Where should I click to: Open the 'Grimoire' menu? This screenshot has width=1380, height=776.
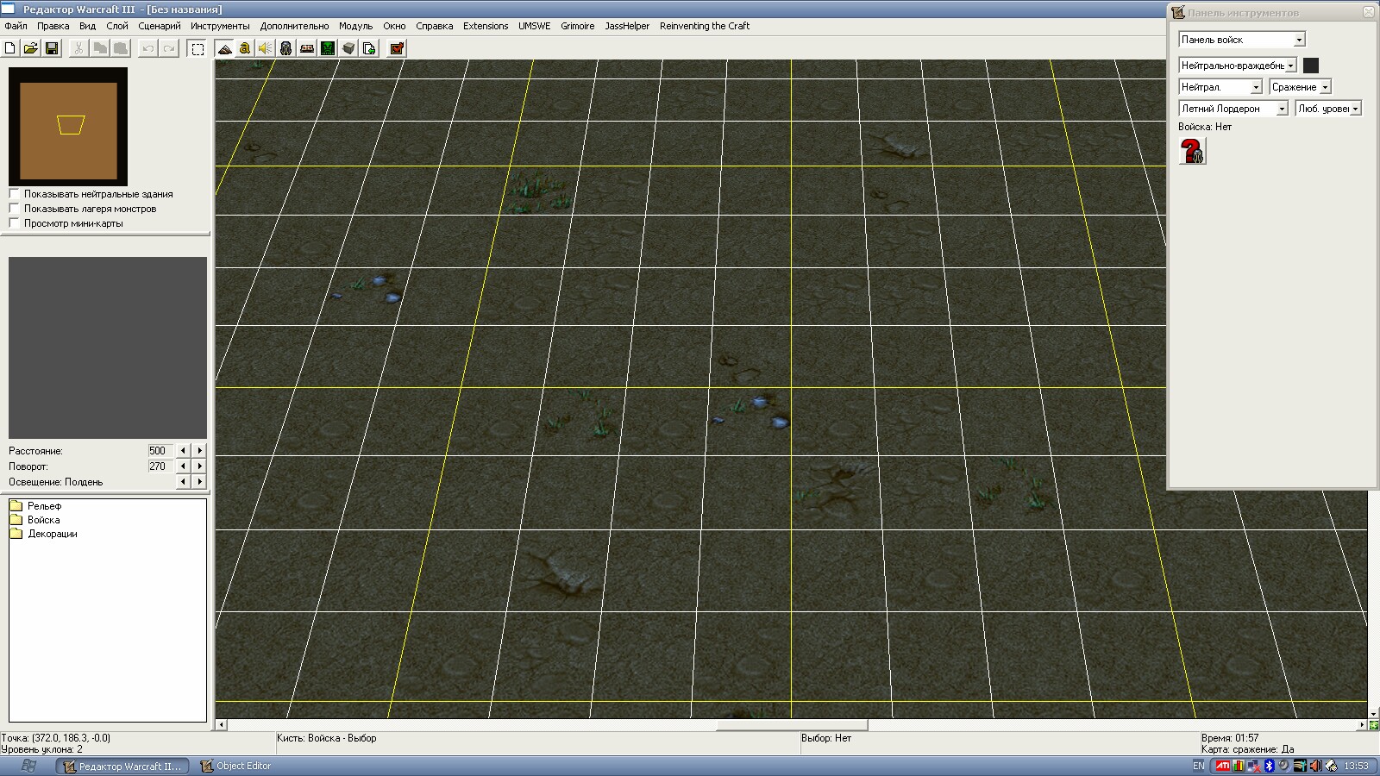pyautogui.click(x=577, y=26)
